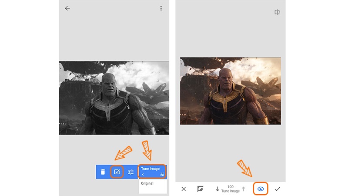Open the three-dot overflow menu
348x196 pixels.
click(x=161, y=8)
